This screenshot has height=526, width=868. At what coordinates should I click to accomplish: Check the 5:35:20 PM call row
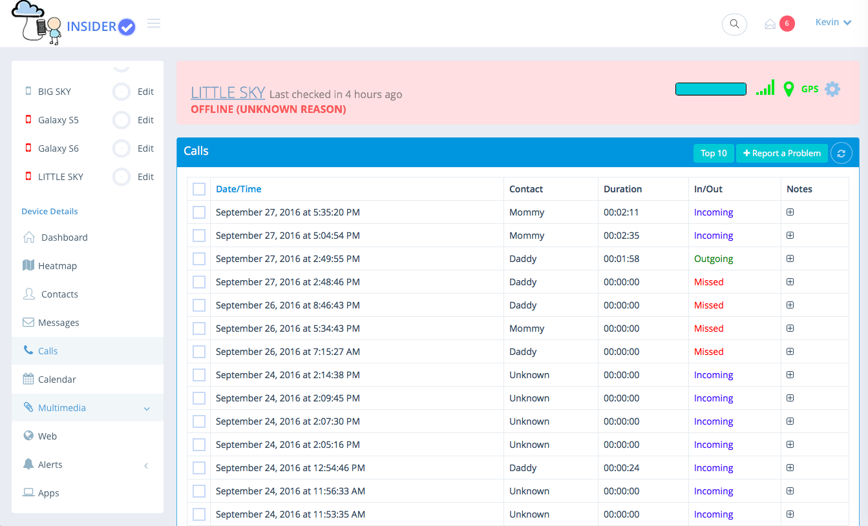(199, 212)
